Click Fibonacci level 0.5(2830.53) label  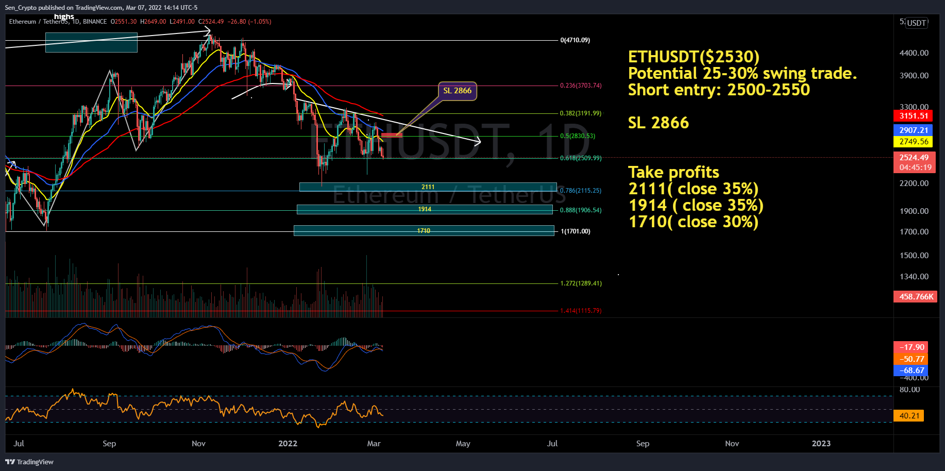coord(578,136)
